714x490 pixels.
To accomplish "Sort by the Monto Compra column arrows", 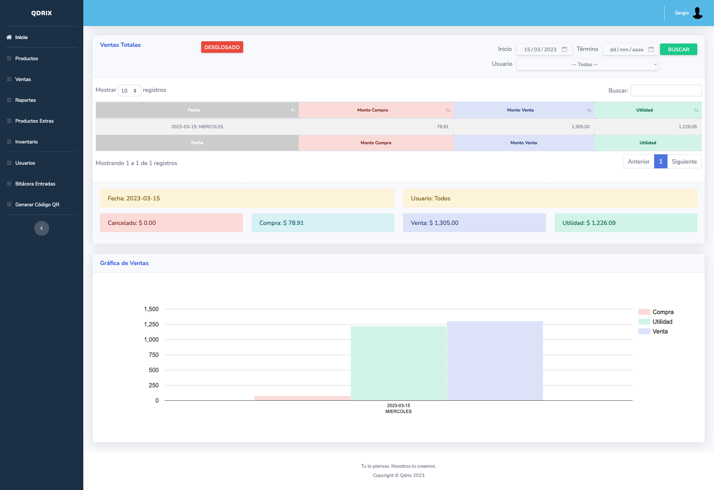I will tap(448, 110).
